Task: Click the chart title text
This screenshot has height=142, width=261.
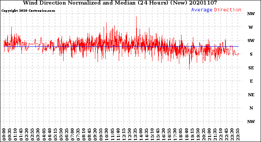Action: point(120,3)
